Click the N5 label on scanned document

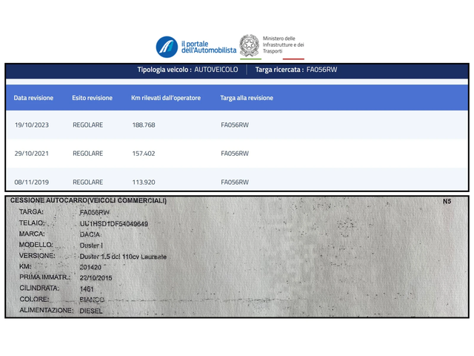447,201
